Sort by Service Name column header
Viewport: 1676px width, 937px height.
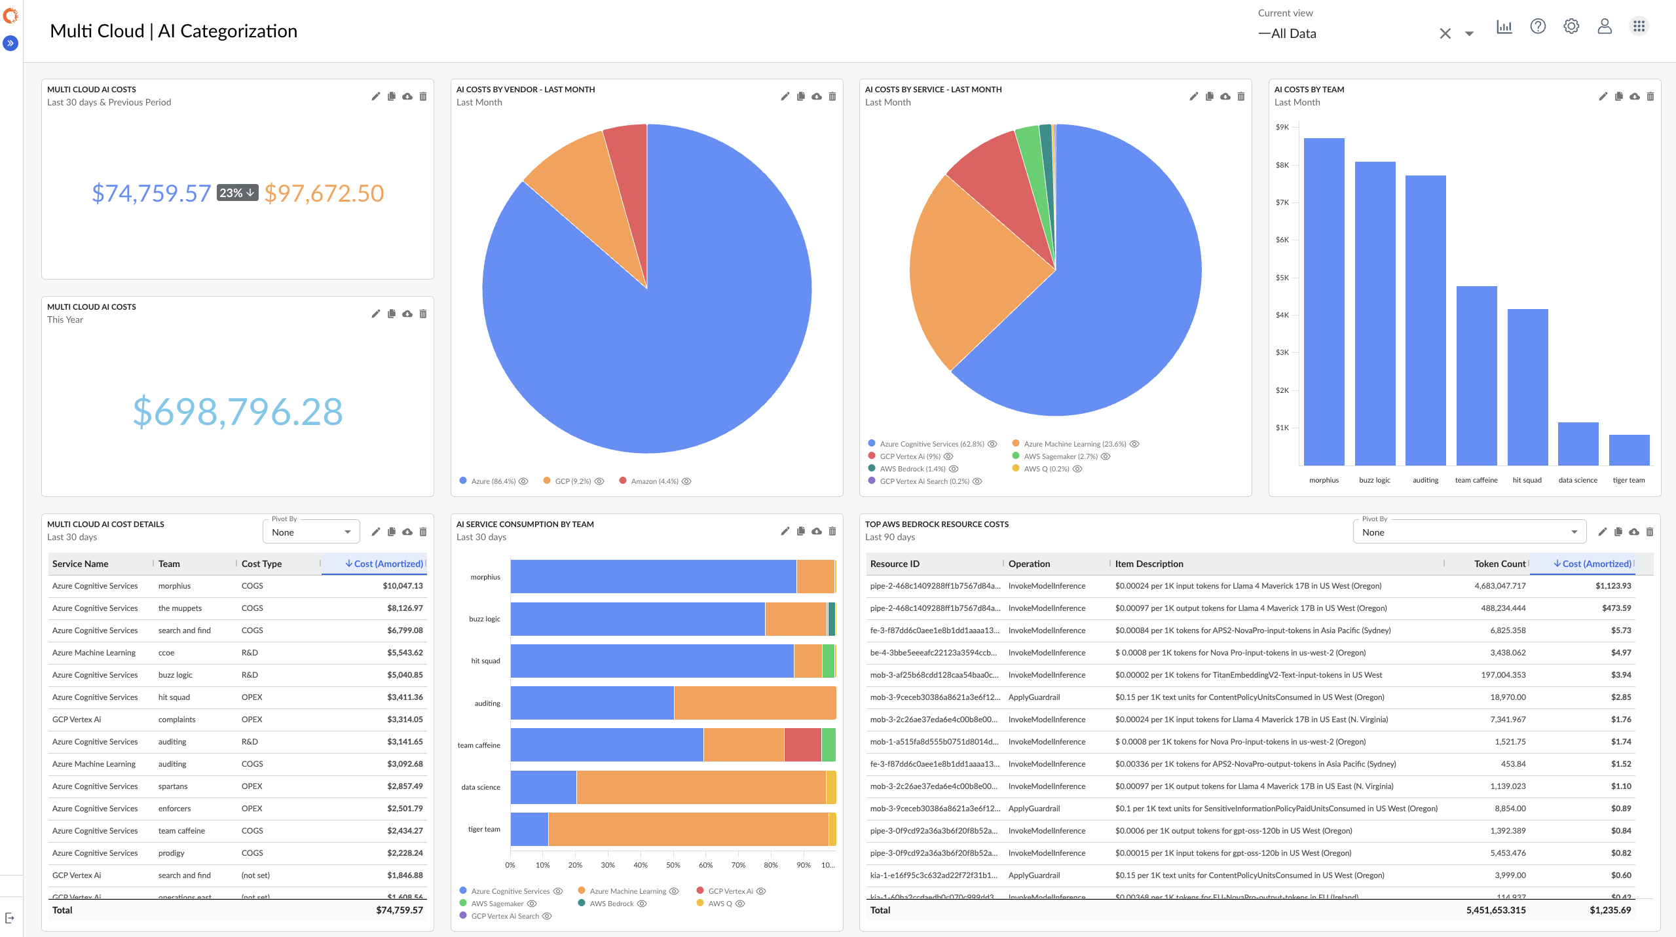tap(81, 564)
